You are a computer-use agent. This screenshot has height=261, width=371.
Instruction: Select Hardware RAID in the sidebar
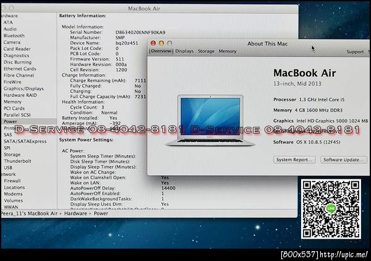click(20, 95)
